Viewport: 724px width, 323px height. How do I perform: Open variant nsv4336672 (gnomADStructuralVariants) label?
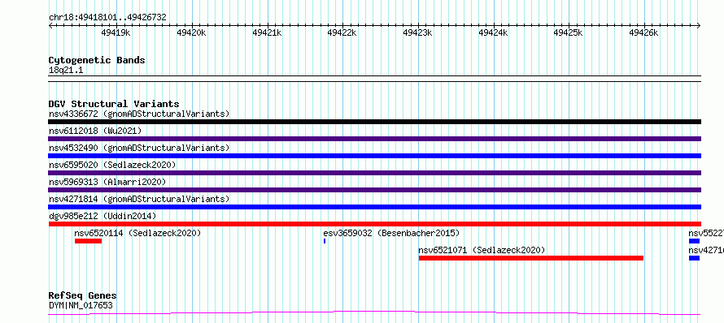tap(139, 114)
